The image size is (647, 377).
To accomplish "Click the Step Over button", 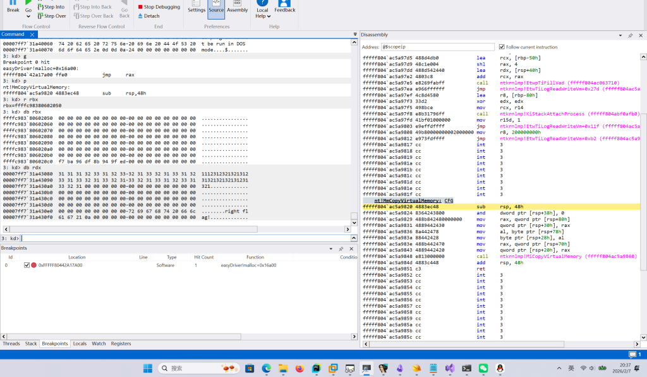I will coord(54,16).
